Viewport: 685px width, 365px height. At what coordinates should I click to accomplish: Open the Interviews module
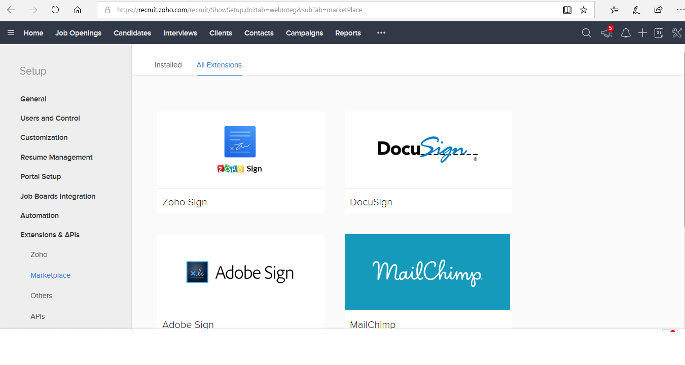coord(180,33)
